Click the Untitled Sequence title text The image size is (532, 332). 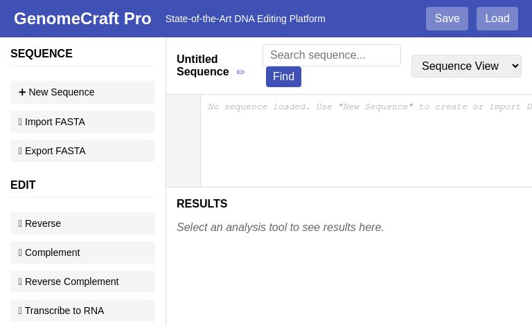(202, 66)
